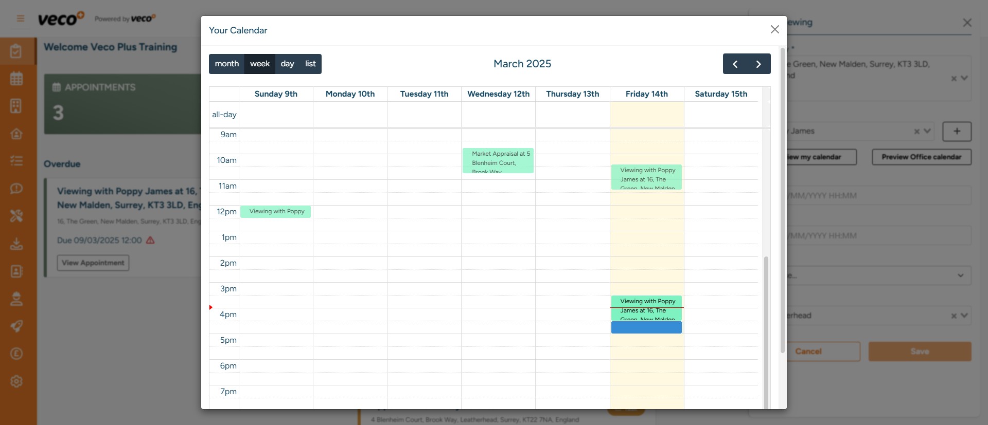Click the Preview Office calendar button
Screen dimensions: 988x425
(922, 157)
